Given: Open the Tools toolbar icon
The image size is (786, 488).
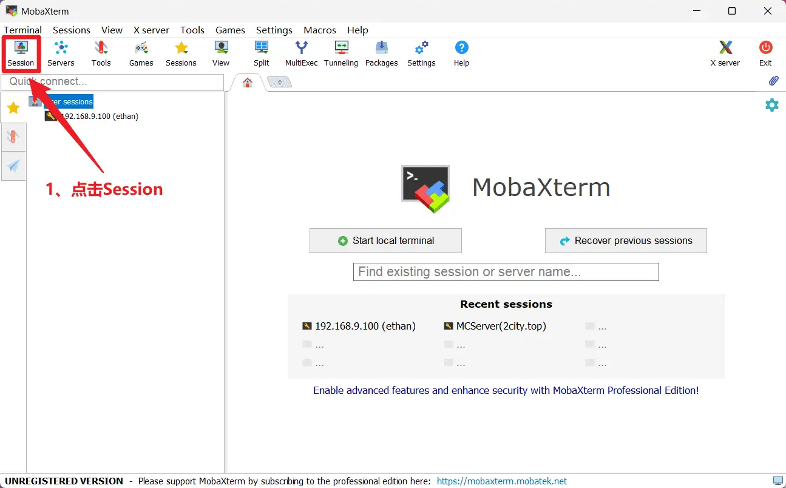Looking at the screenshot, I should [101, 53].
